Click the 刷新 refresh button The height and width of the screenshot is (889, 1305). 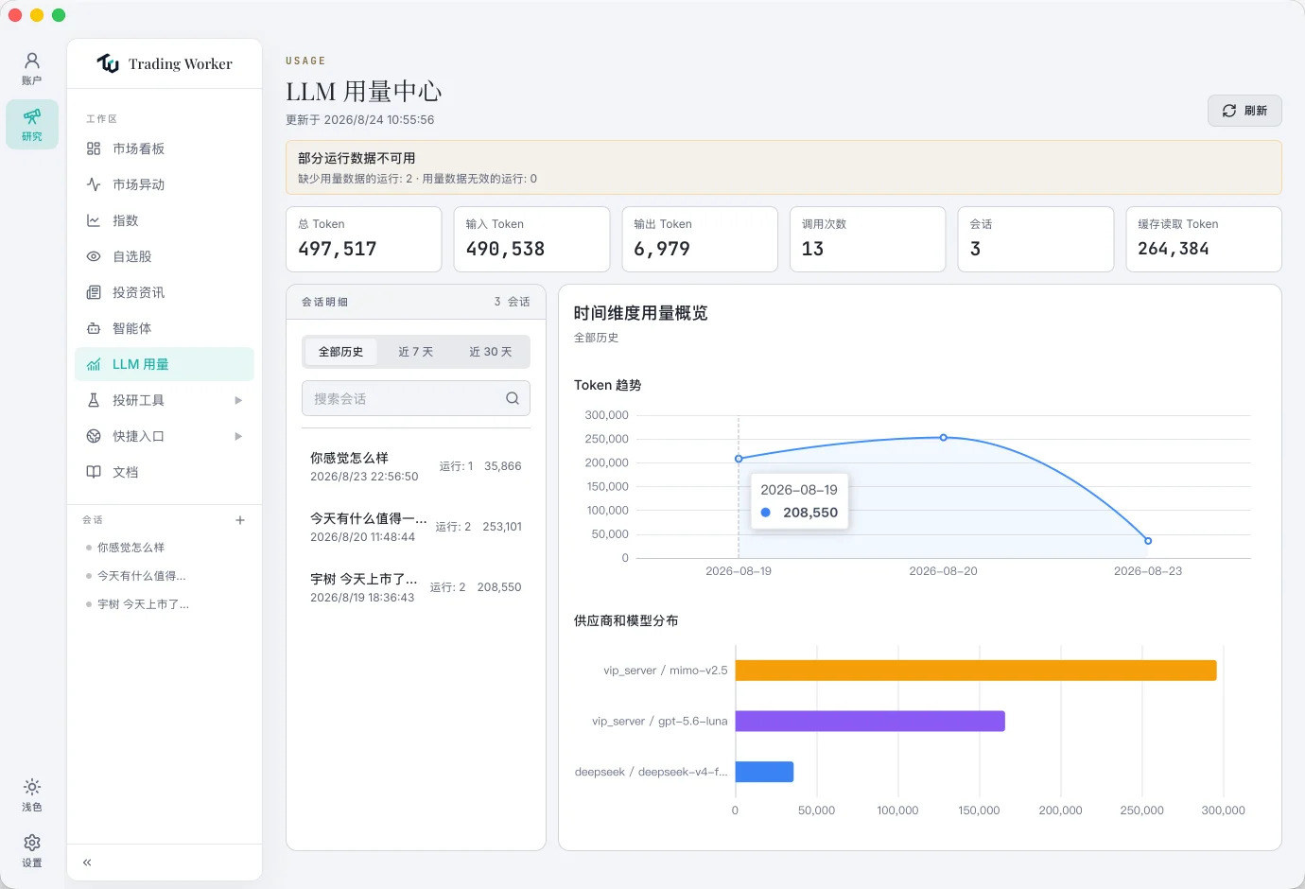coord(1244,111)
